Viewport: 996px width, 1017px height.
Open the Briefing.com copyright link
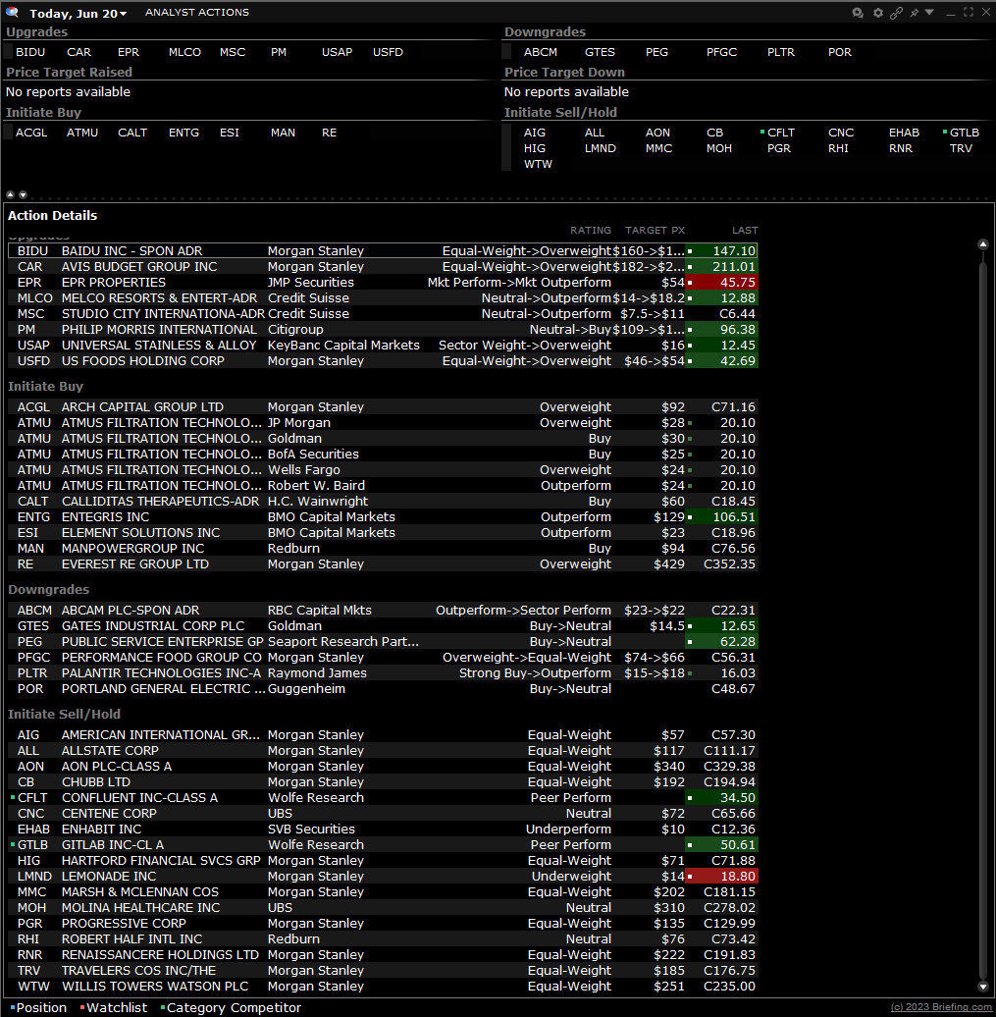[940, 1007]
